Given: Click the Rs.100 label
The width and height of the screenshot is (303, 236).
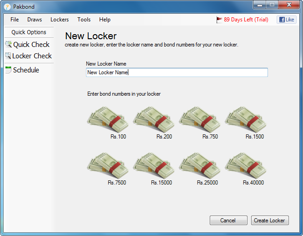Looking at the screenshot, I should tap(118, 137).
